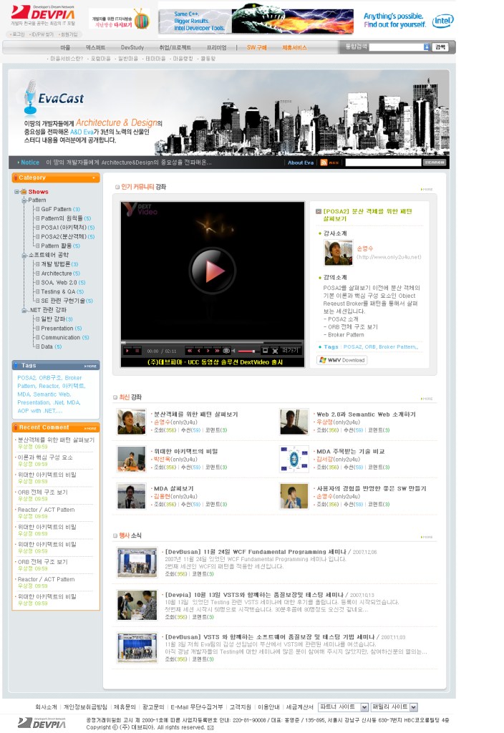The image size is (504, 733).
Task: Collapse the 소프트웨어 공학 category node
Action: click(24, 255)
